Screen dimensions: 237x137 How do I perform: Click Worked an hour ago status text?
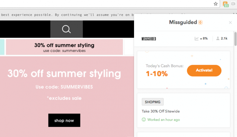164,120
